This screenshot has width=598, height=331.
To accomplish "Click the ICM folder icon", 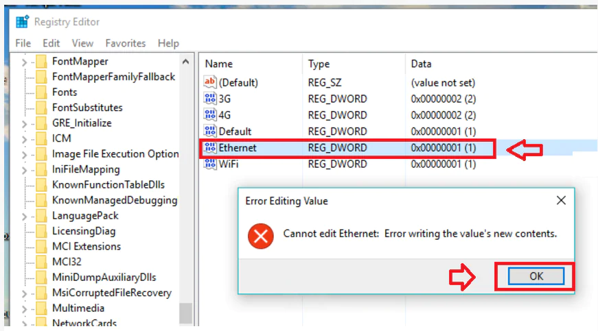I will [41, 138].
